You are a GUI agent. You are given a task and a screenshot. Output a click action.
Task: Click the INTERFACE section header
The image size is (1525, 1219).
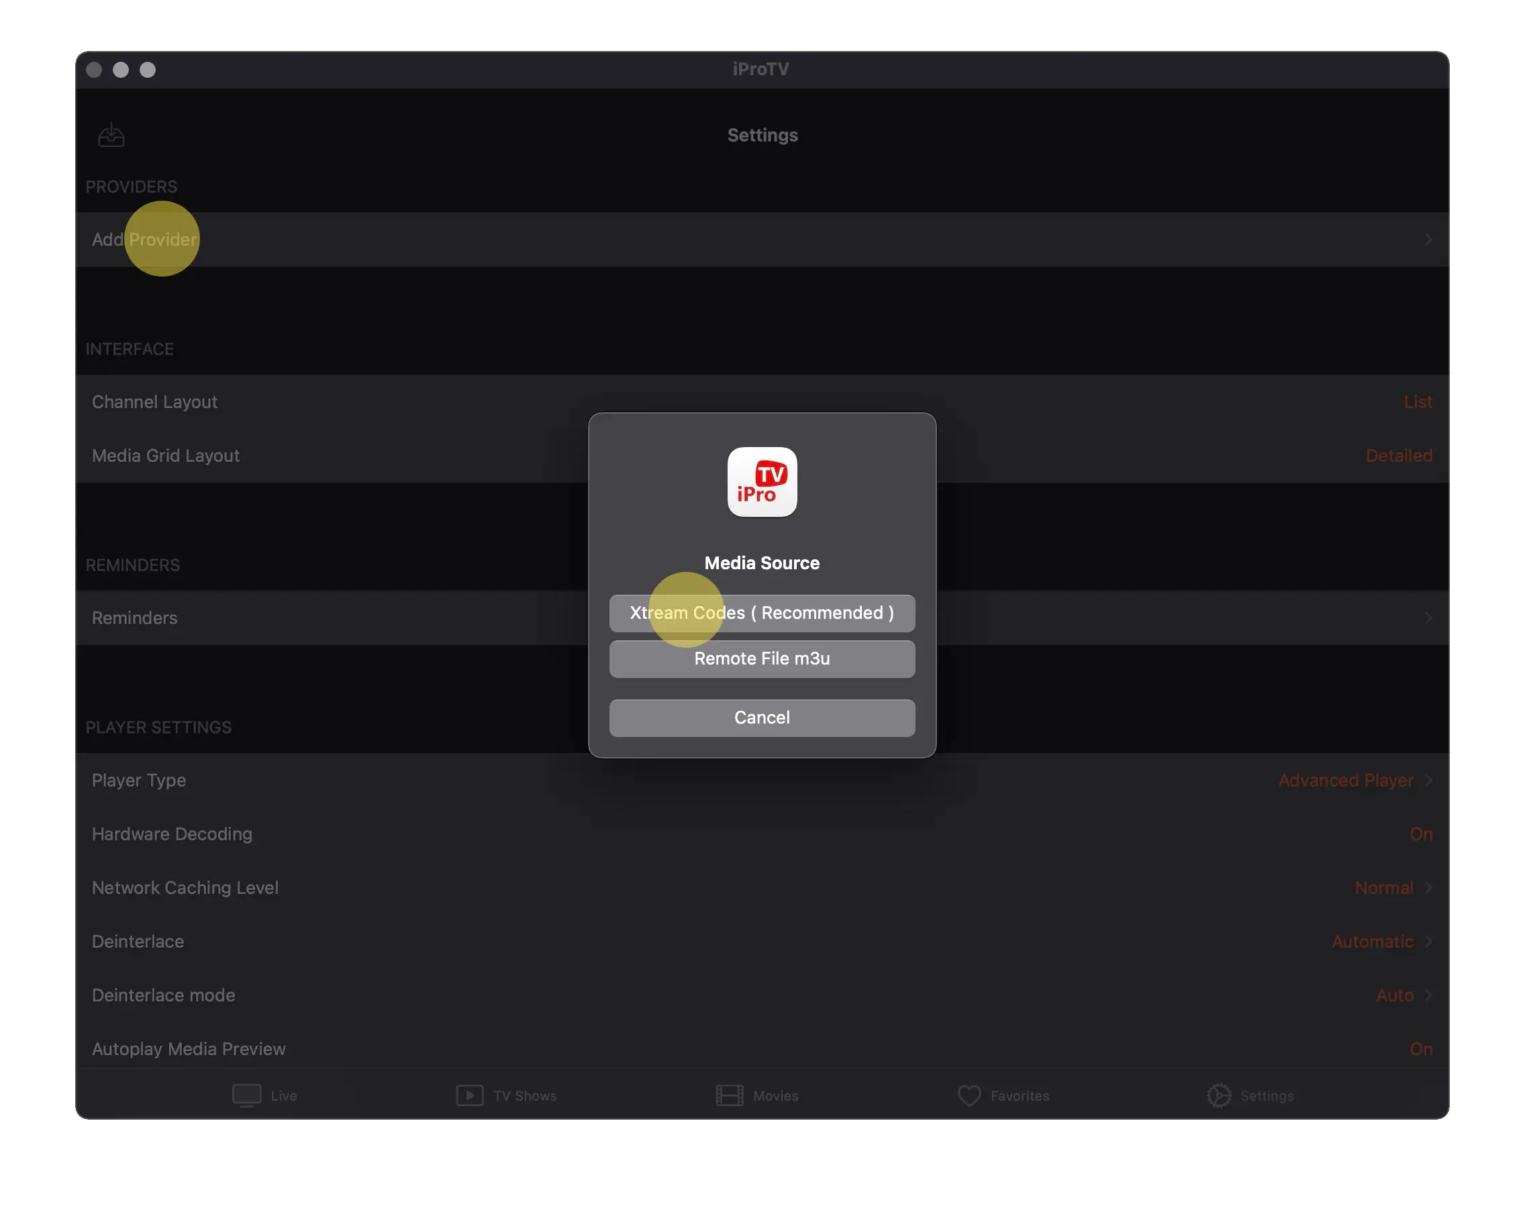tap(130, 349)
